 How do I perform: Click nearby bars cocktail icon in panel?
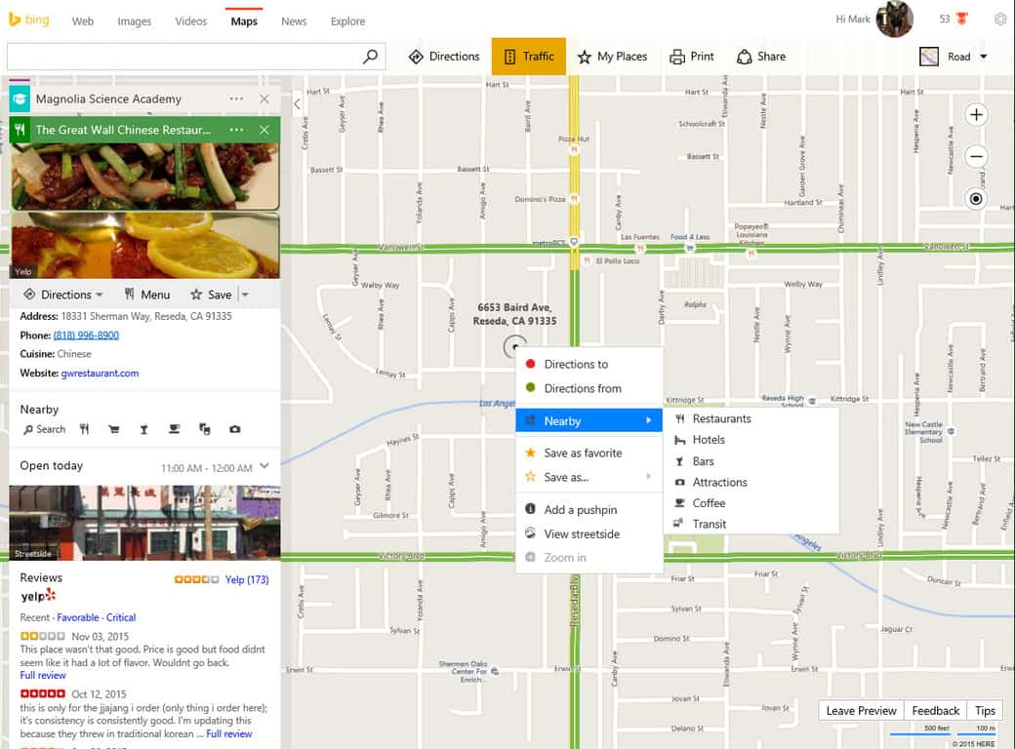[x=143, y=429]
